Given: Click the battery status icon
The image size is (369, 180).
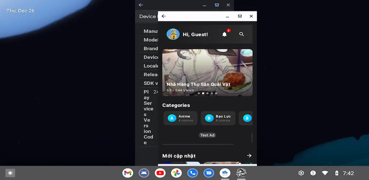Looking at the screenshot, I should (x=337, y=173).
